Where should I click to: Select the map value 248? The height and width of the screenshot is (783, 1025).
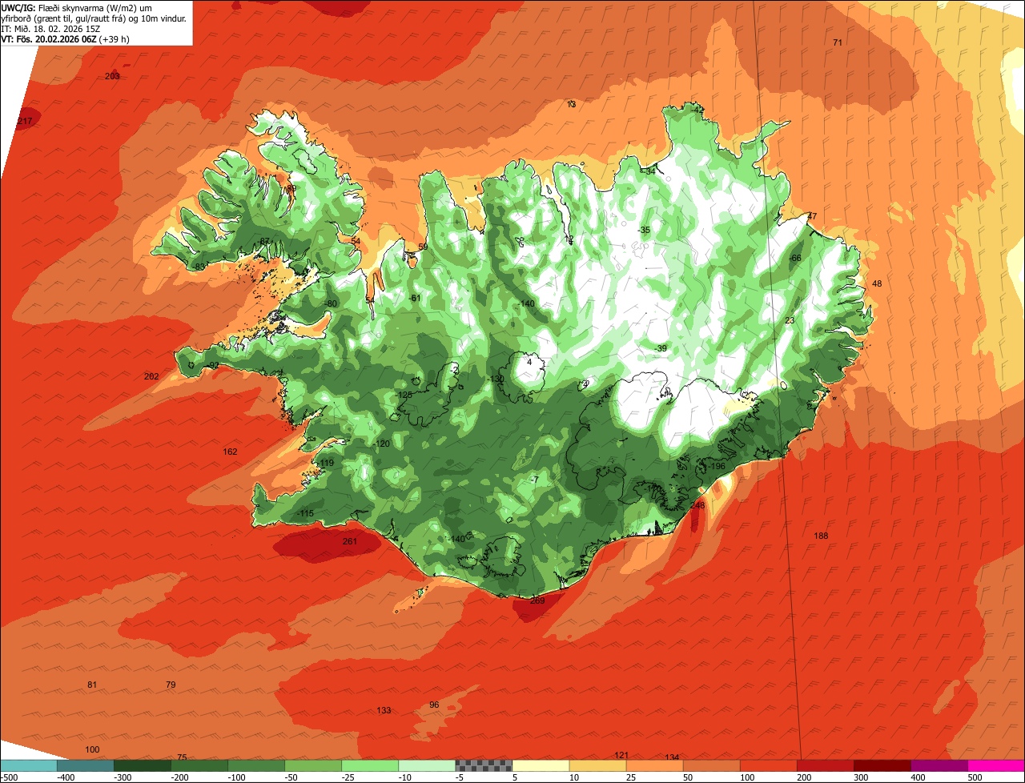(x=697, y=505)
